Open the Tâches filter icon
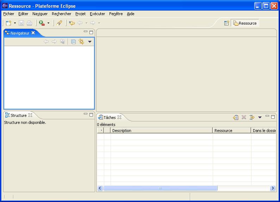Image resolution: width=280 pixels, height=202 pixels. (x=252, y=117)
